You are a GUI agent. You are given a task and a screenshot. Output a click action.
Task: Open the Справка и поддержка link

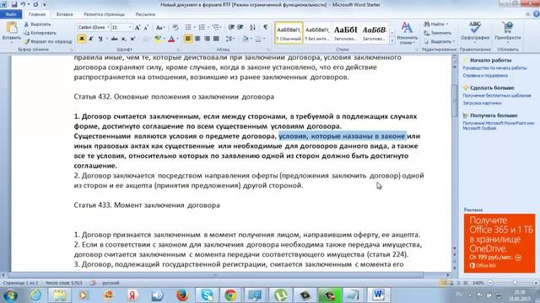[485, 75]
